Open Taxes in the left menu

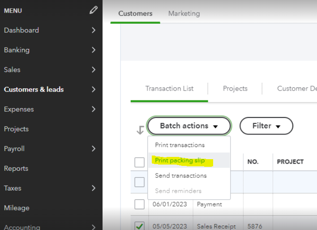coord(13,188)
